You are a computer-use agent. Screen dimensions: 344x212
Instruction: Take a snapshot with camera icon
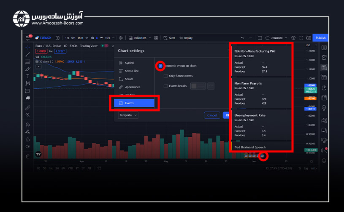coord(309,38)
